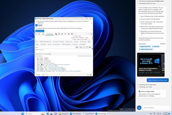The height and width of the screenshot is (115, 172).
Task: Dismiss the additional components installed notification
Action: coord(91,29)
